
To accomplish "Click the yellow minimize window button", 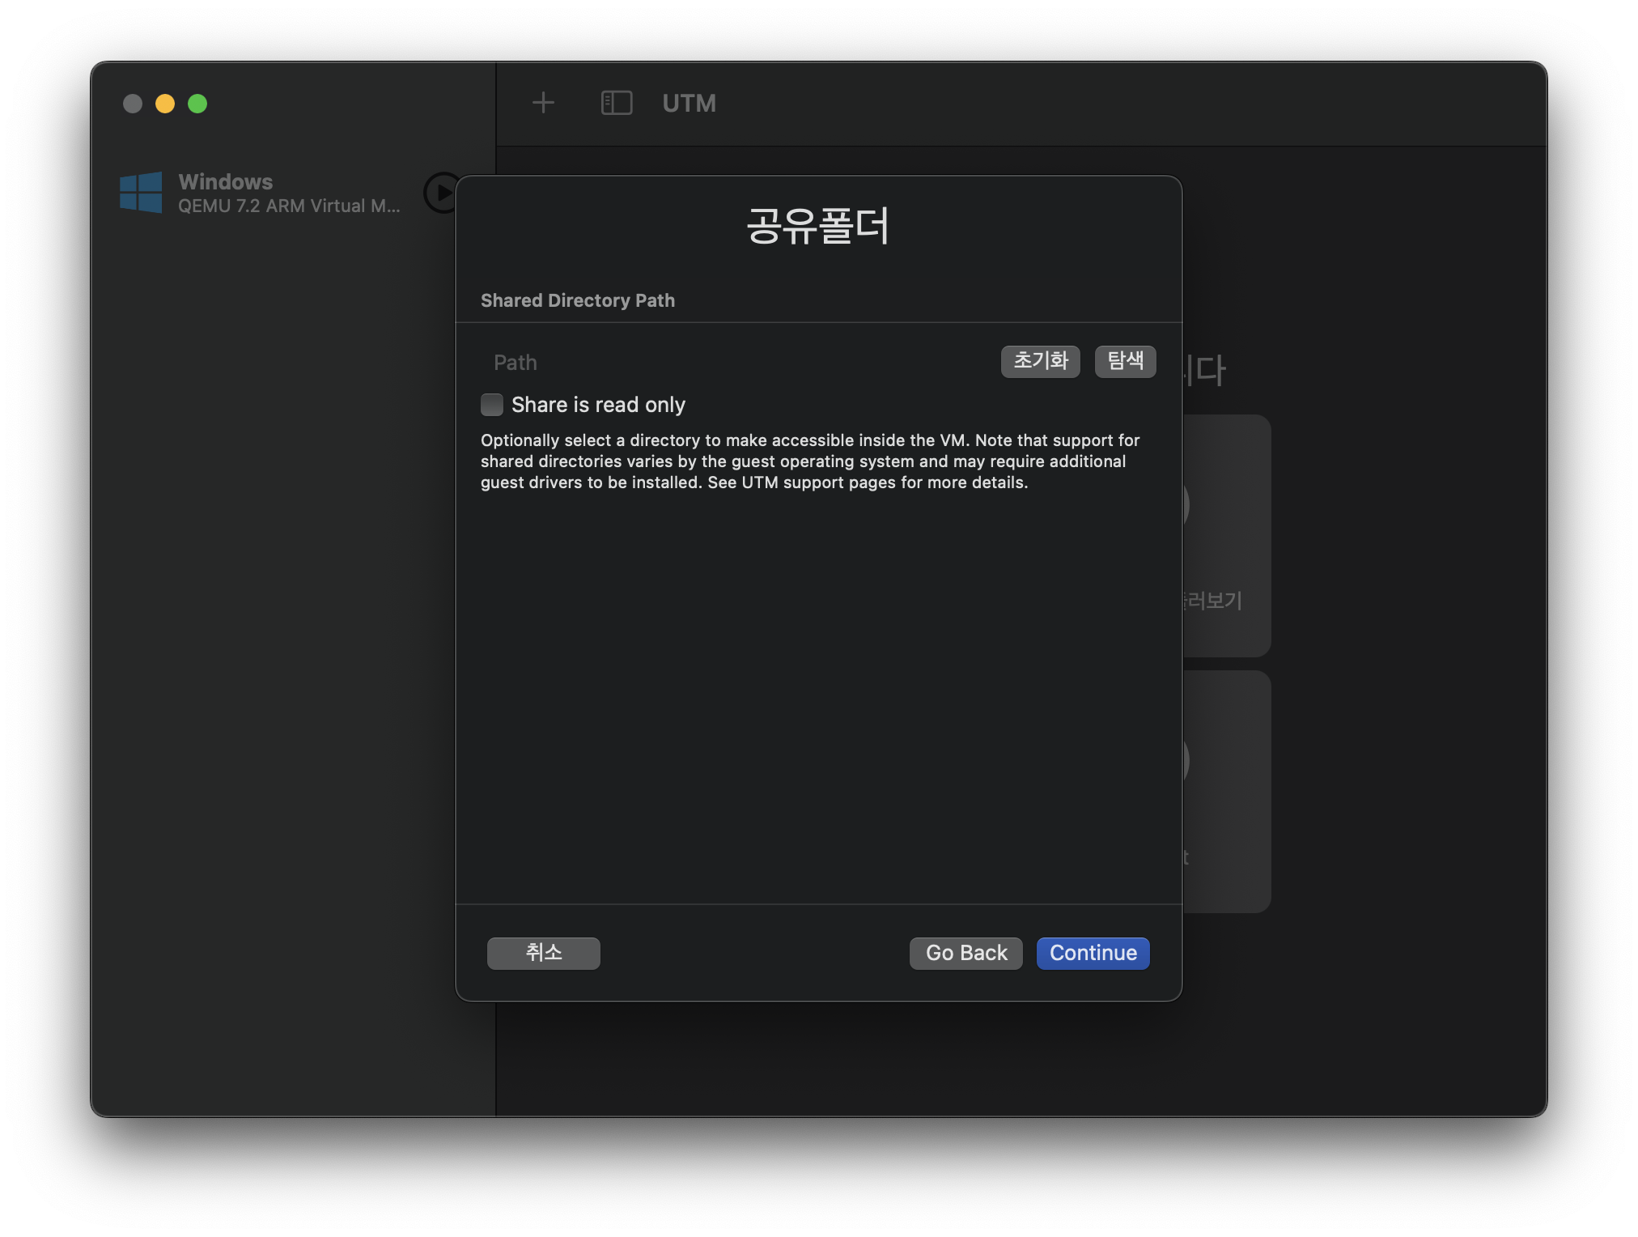I will tap(165, 104).
